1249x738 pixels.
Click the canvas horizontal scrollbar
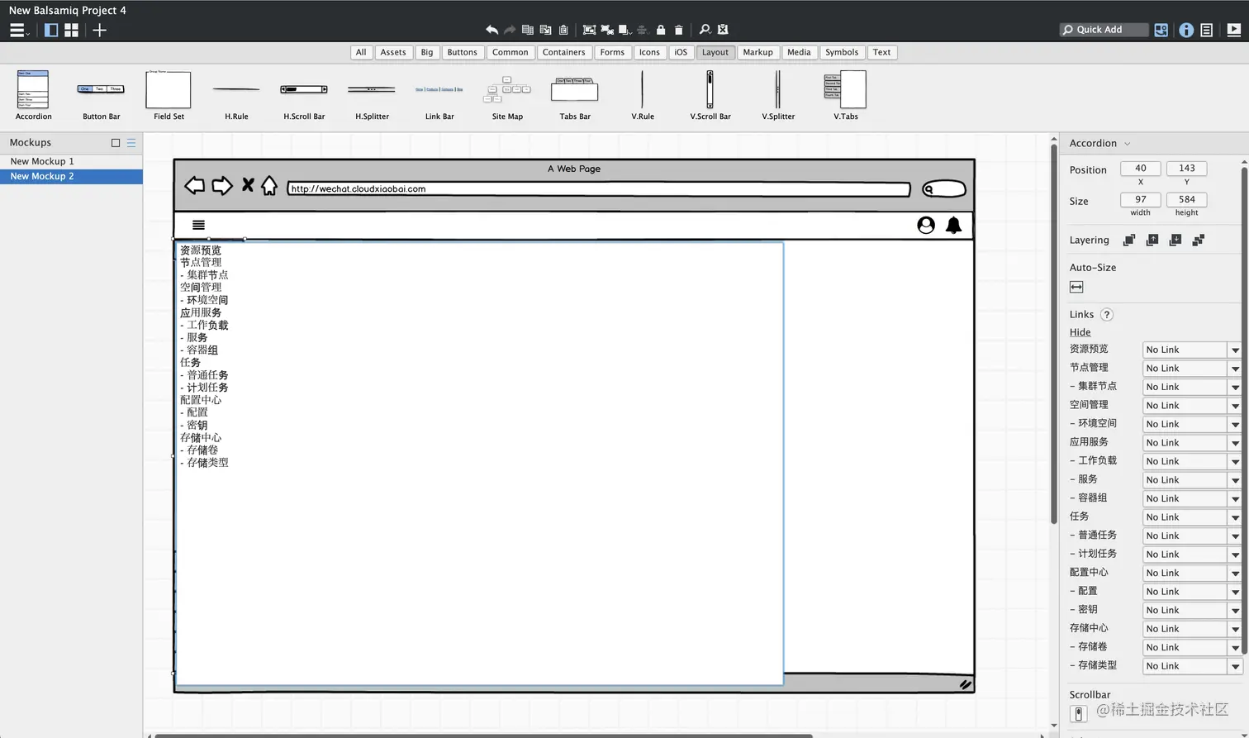point(483,735)
